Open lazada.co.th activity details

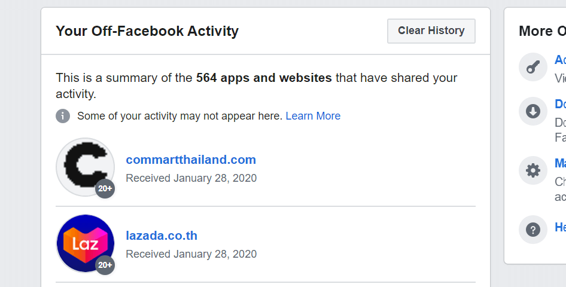(x=162, y=236)
